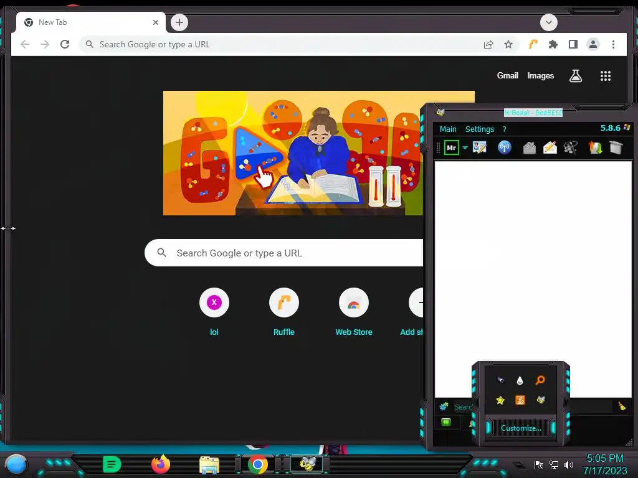This screenshot has width=638, height=478.
Task: Open the Chrome profile avatar
Action: (x=593, y=44)
